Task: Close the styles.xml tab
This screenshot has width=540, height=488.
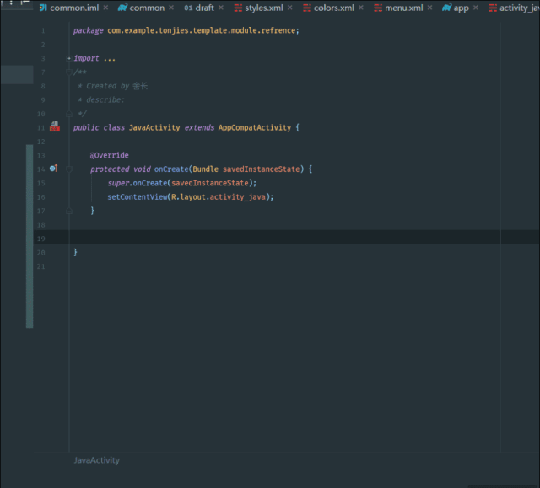Action: (x=290, y=8)
